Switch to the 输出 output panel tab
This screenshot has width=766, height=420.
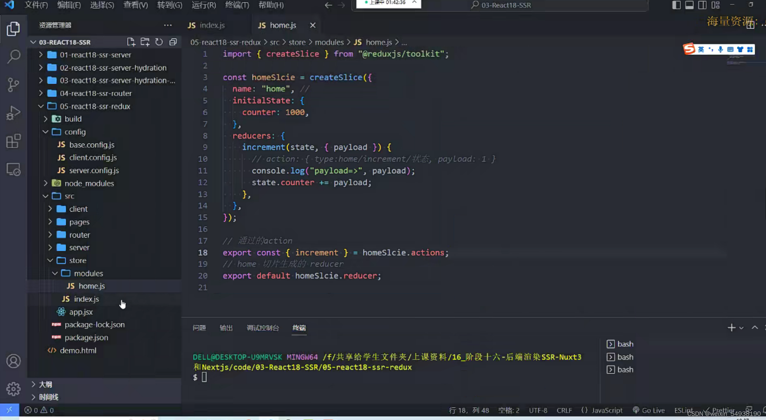click(x=226, y=328)
